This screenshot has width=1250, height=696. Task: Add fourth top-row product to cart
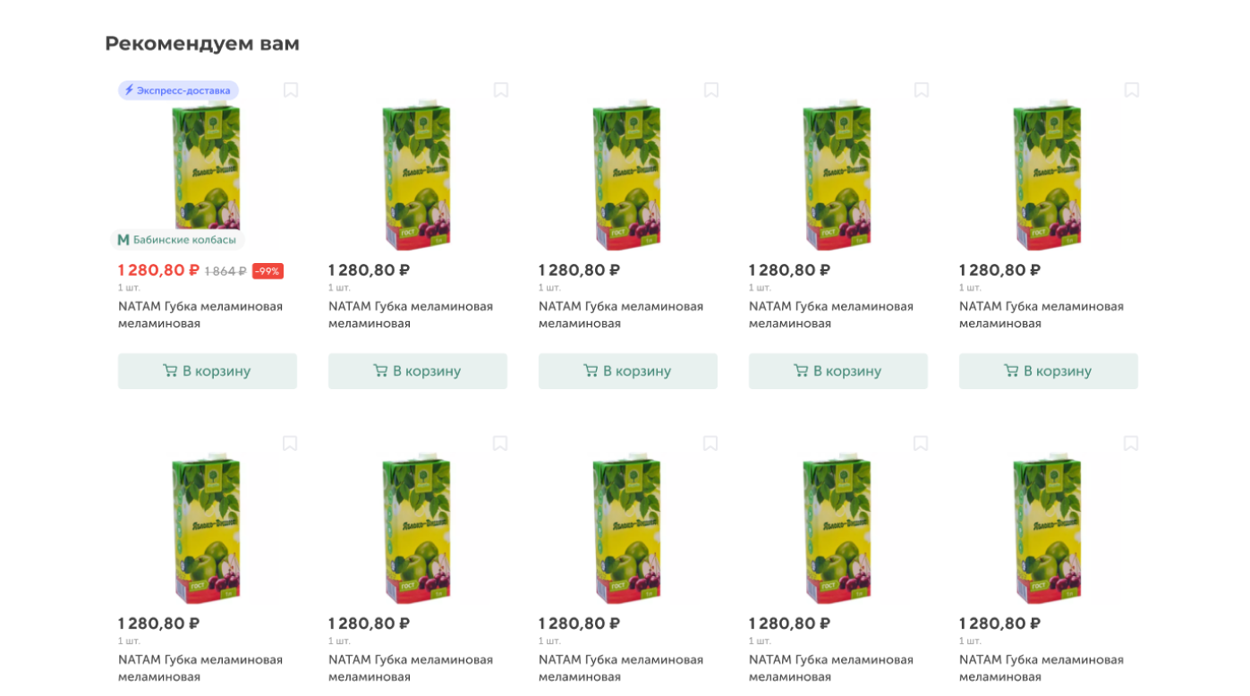point(838,371)
